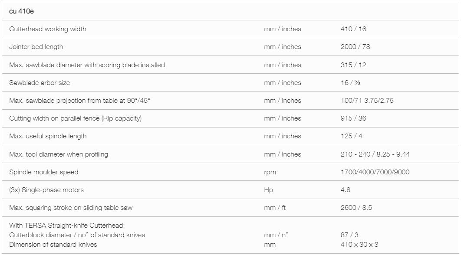The height and width of the screenshot is (255, 461).
Task: Click the 16 / ⅝ arbor value
Action: (x=350, y=83)
